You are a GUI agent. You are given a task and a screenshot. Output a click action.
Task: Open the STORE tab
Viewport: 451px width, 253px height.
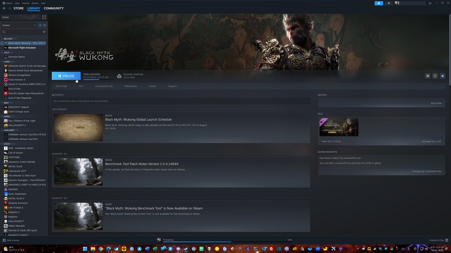19,8
